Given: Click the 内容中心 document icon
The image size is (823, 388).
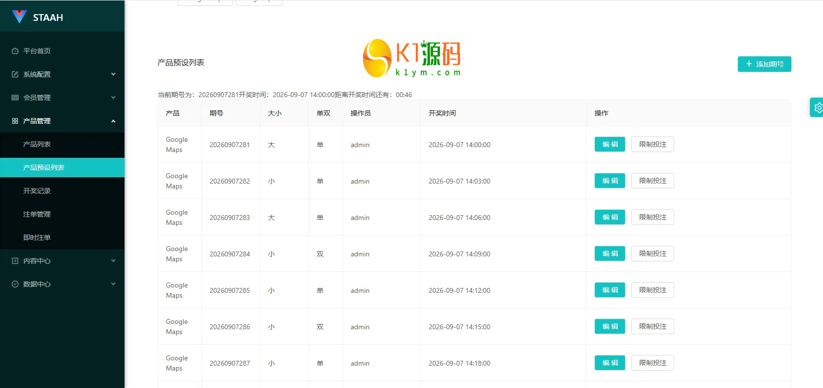Looking at the screenshot, I should pos(15,261).
